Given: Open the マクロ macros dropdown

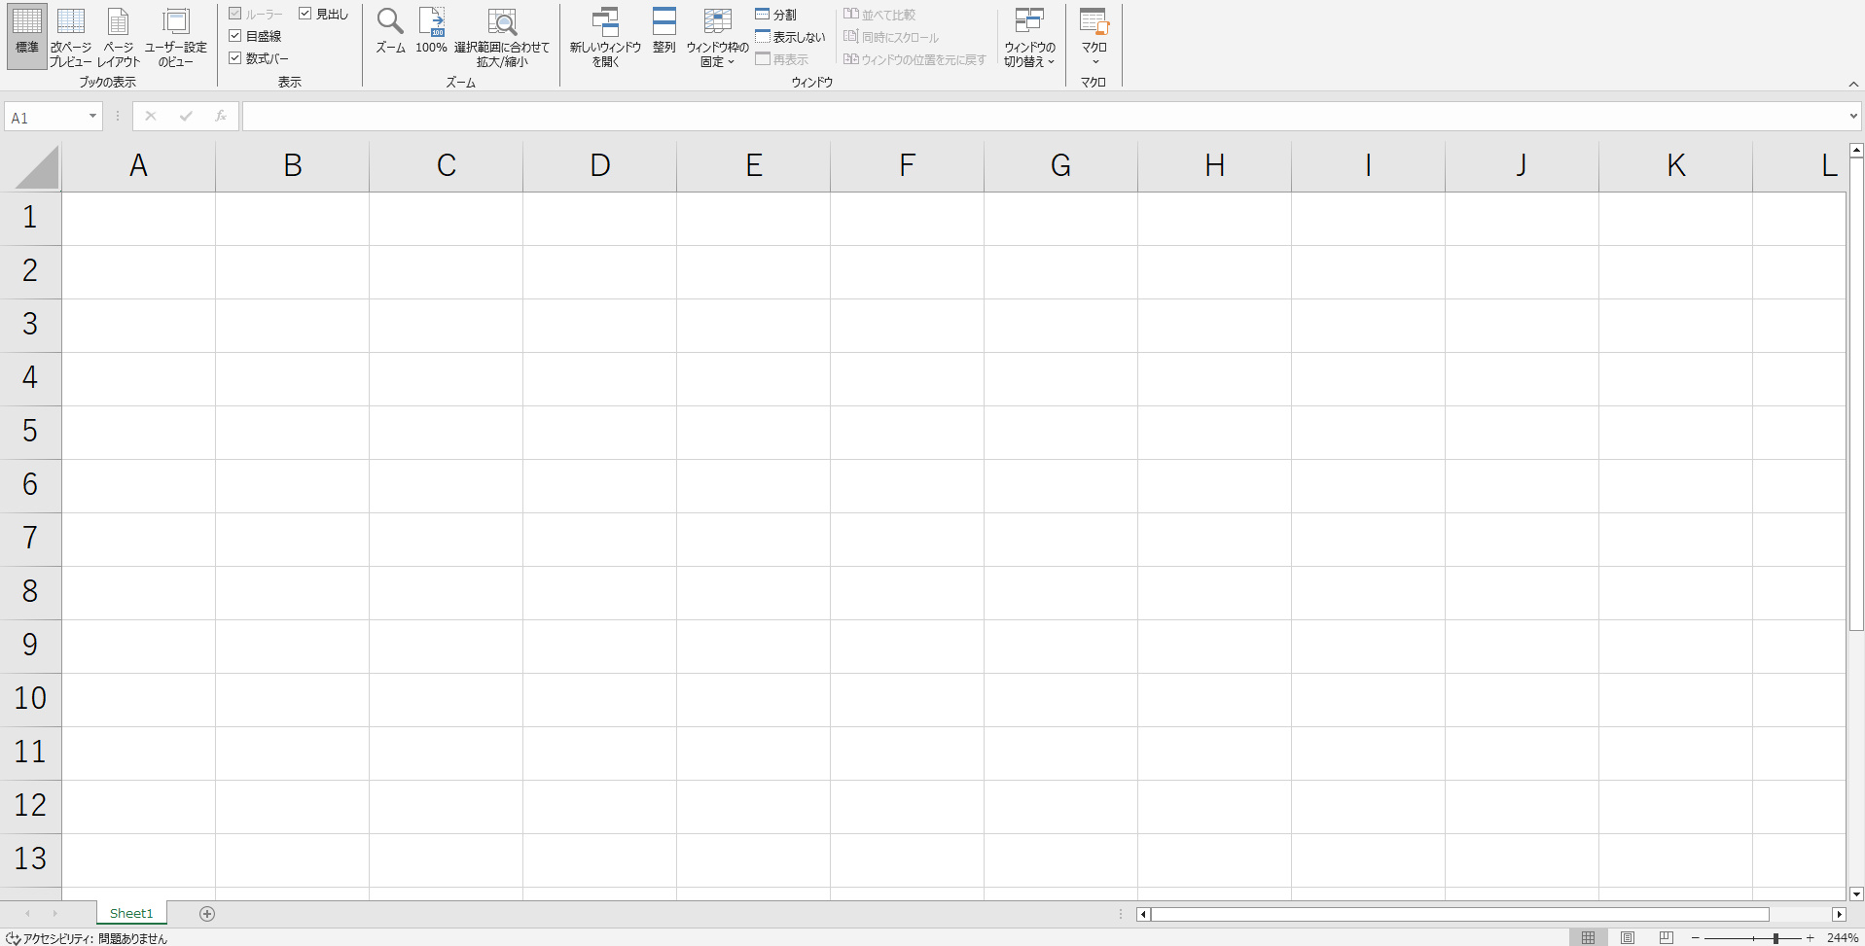Looking at the screenshot, I should pyautogui.click(x=1094, y=37).
